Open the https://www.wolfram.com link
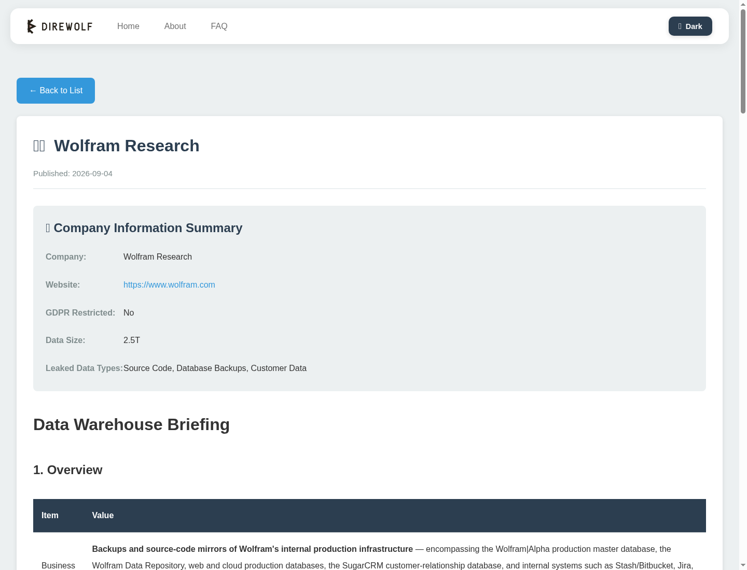 pyautogui.click(x=169, y=284)
